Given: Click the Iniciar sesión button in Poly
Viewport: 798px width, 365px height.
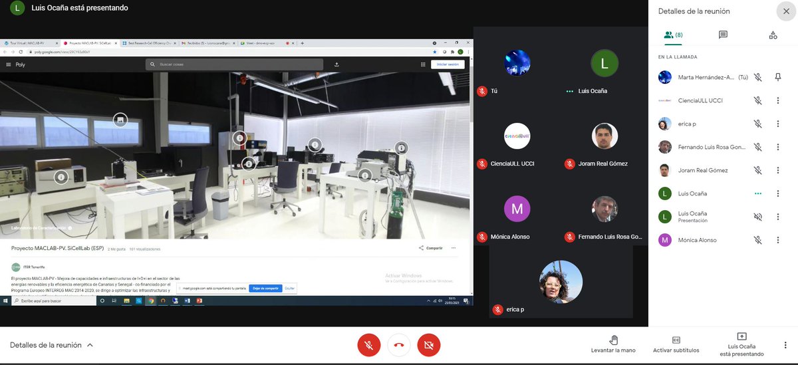Looking at the screenshot, I should click(448, 64).
